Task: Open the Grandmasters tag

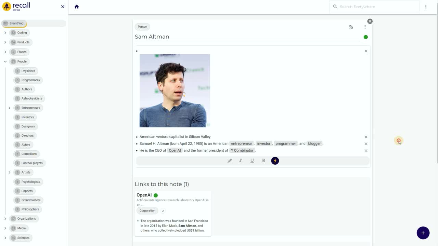Action: [x=28, y=200]
